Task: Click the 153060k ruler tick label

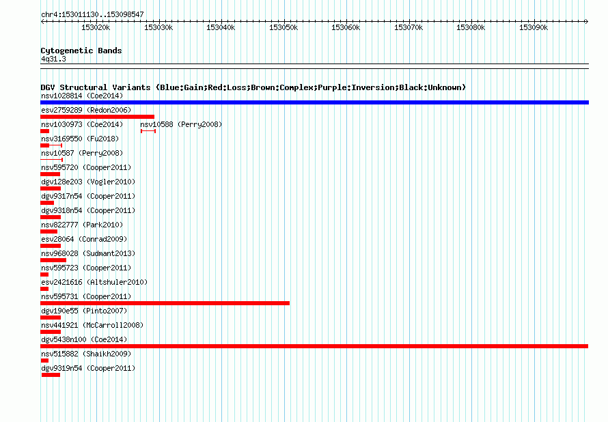Action: point(346,27)
